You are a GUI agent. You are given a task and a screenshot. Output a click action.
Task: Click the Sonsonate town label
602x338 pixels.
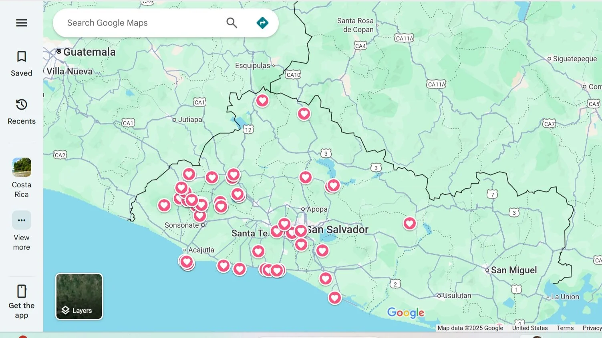pos(181,225)
